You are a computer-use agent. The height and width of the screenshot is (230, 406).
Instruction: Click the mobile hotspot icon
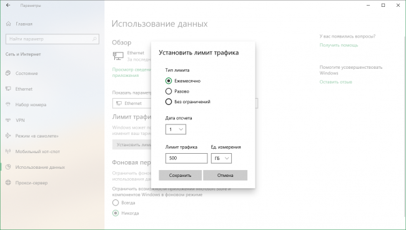pyautogui.click(x=8, y=151)
